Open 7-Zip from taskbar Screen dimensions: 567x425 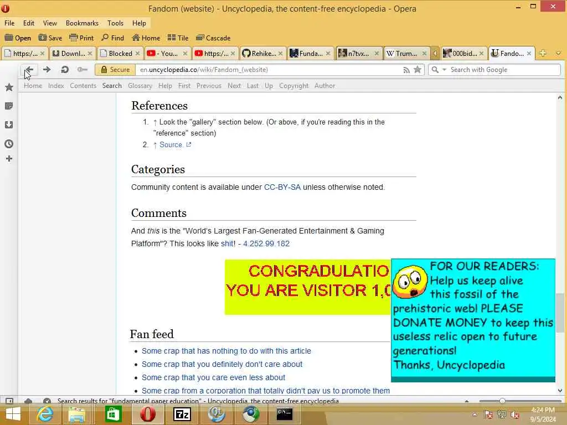coord(182,414)
